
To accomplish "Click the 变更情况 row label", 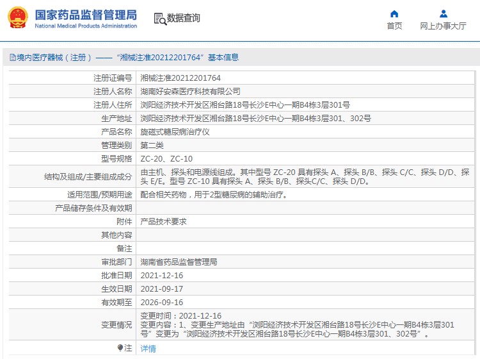I will pos(116,324).
